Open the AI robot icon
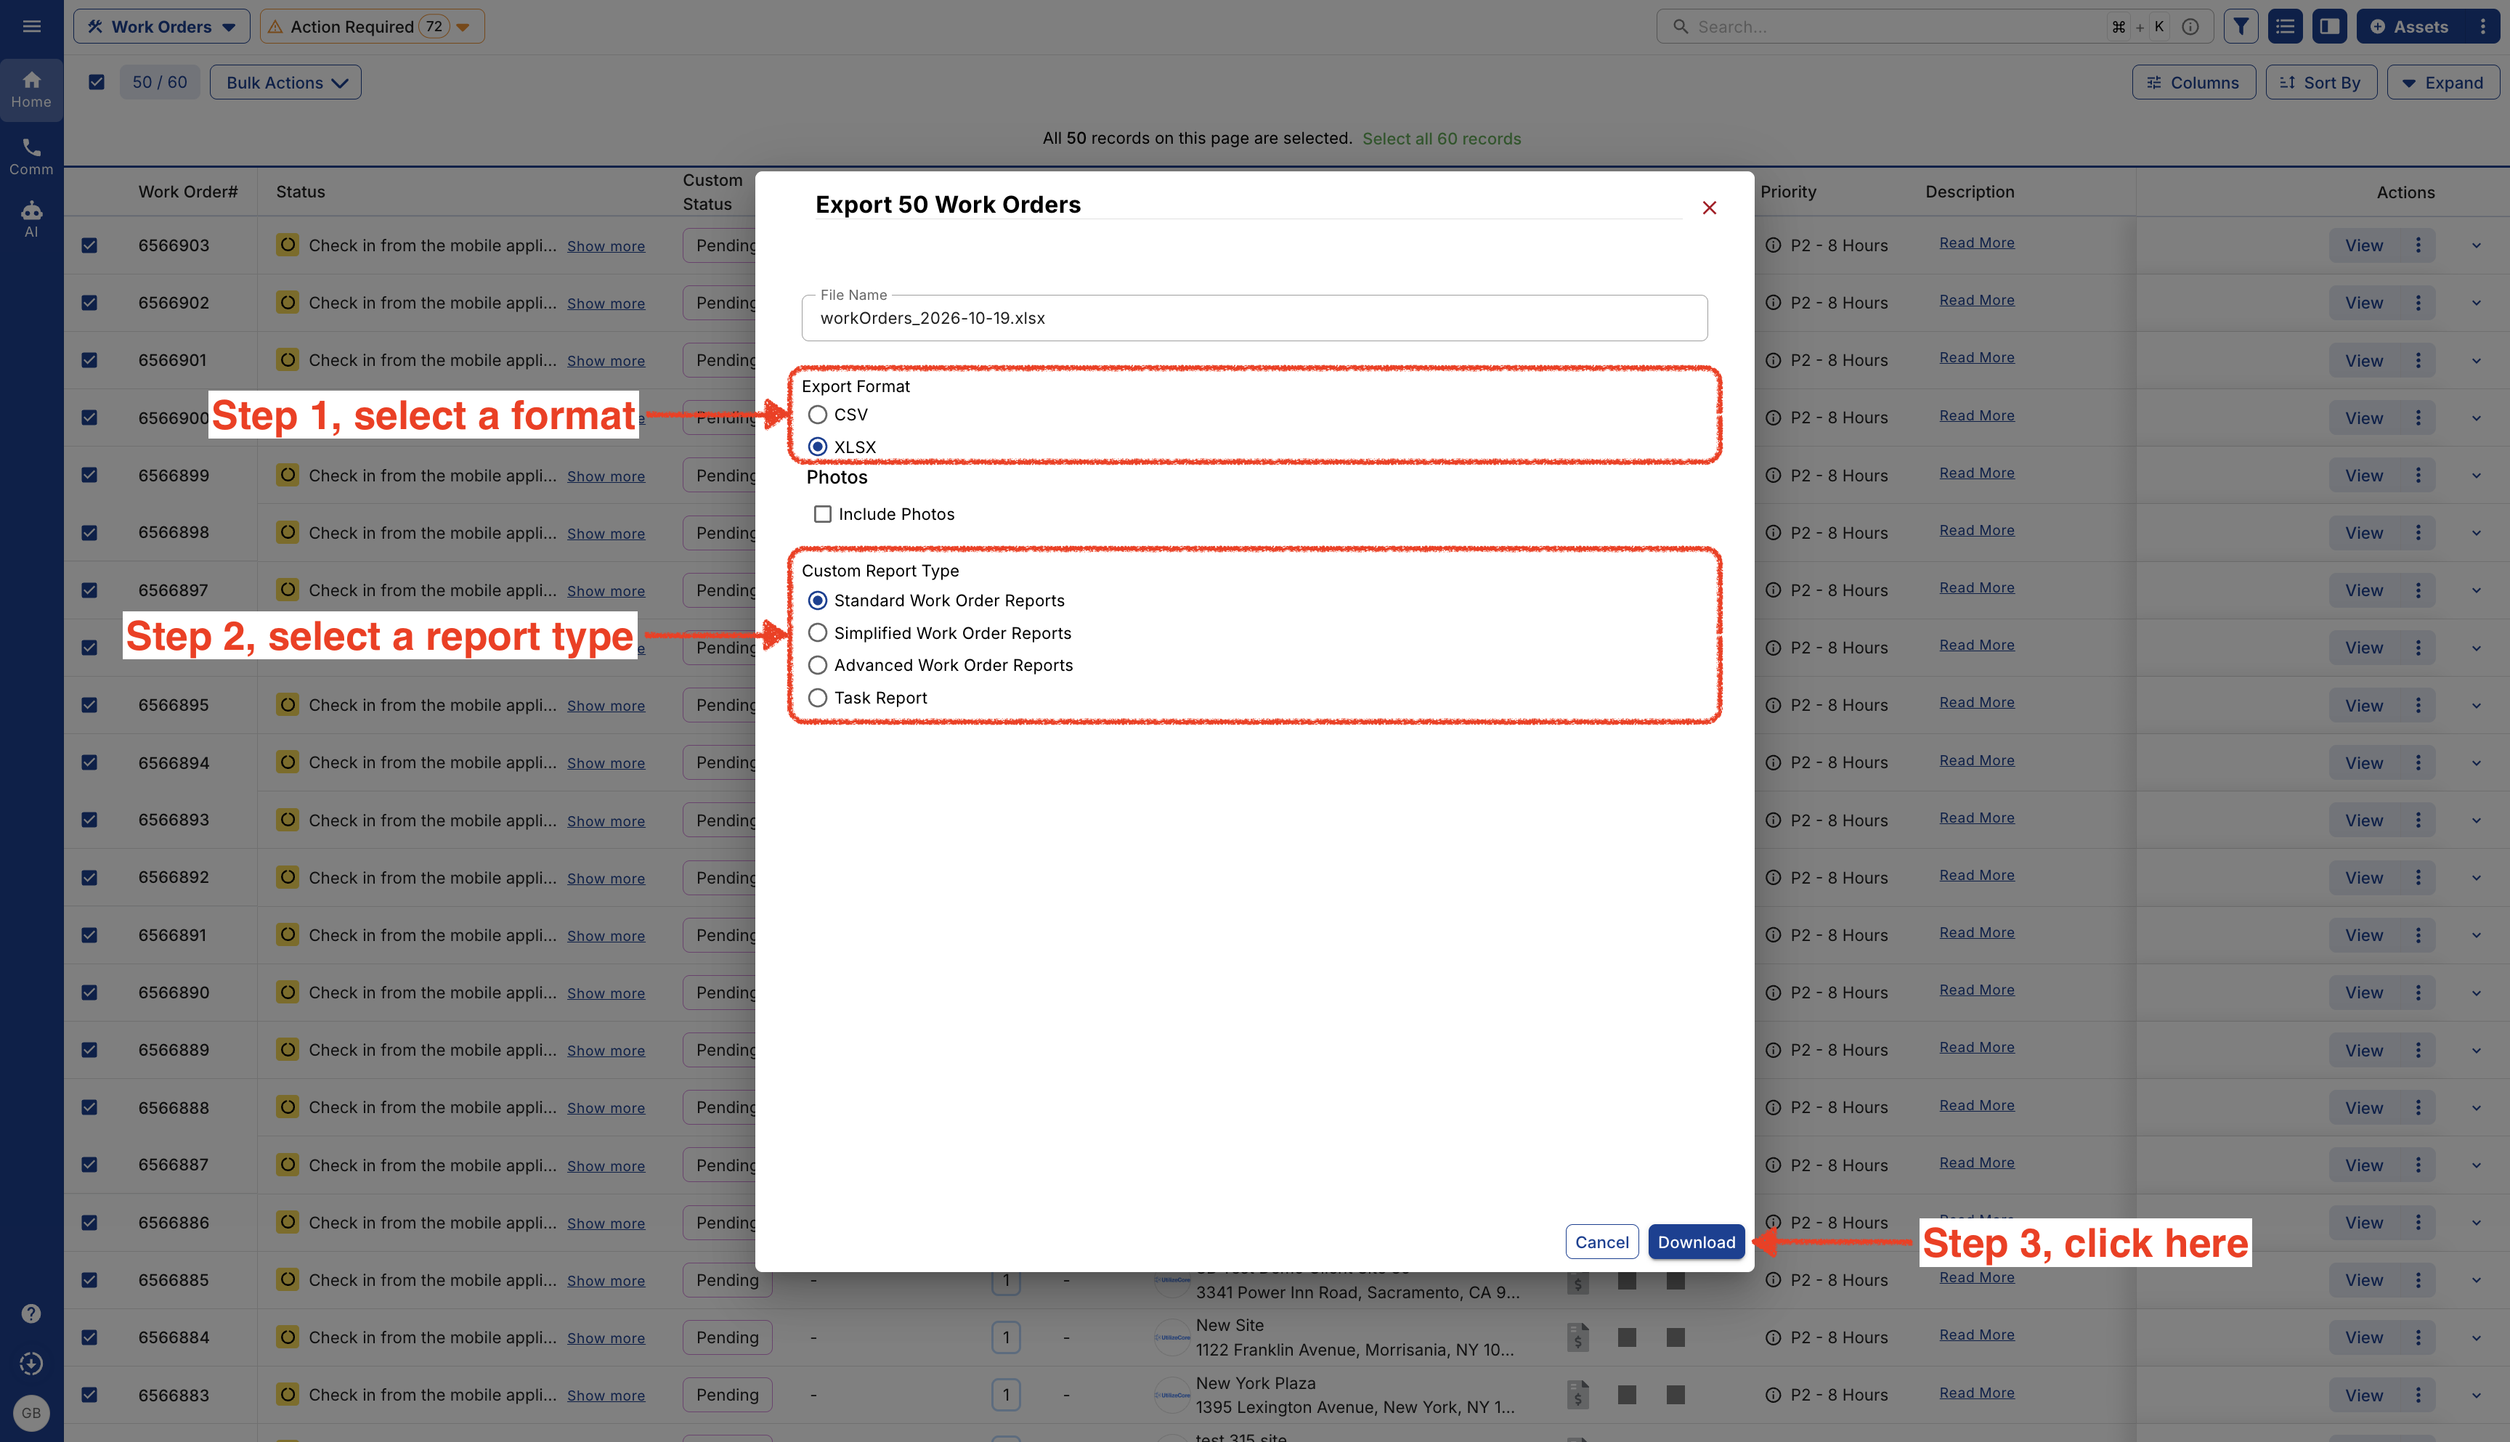Viewport: 2510px width, 1442px height. click(32, 219)
